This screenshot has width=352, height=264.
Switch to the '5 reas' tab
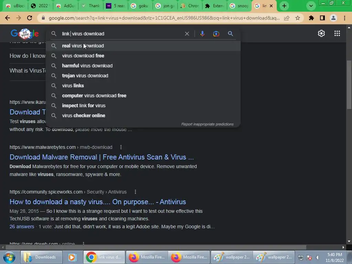tap(116, 6)
